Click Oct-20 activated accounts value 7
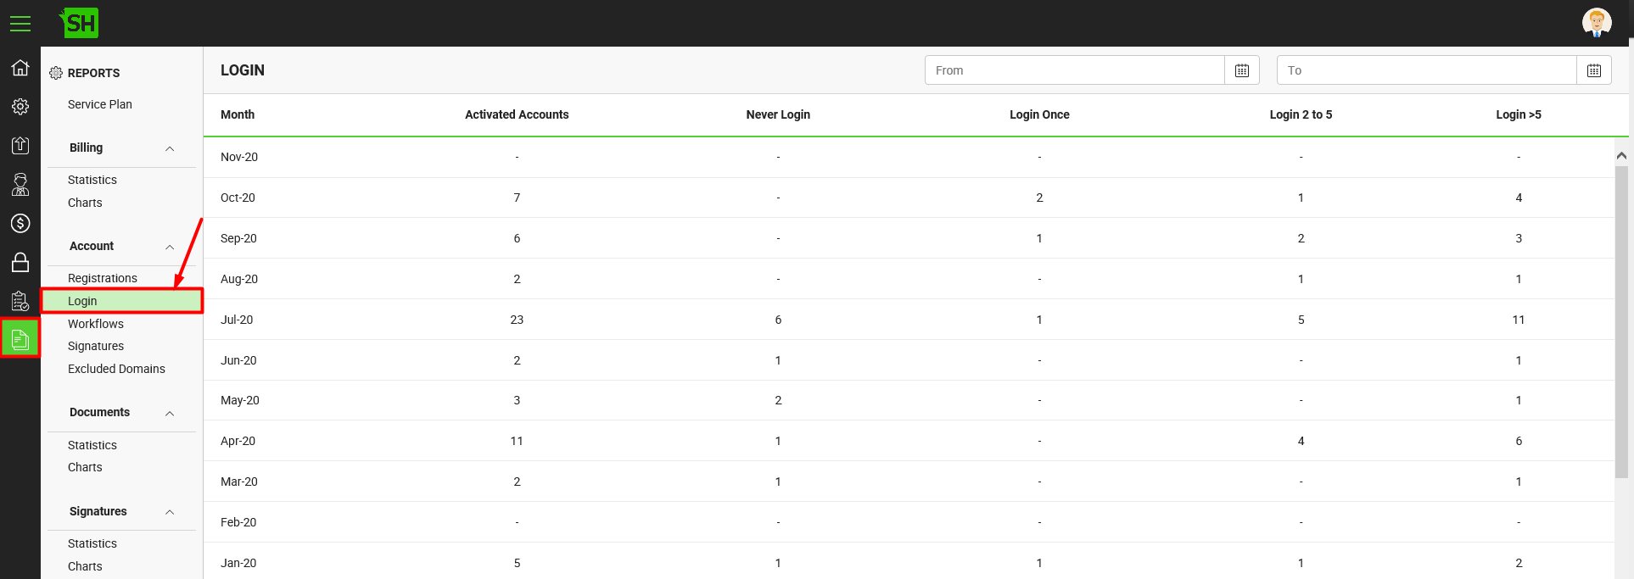Image resolution: width=1634 pixels, height=579 pixels. point(517,198)
